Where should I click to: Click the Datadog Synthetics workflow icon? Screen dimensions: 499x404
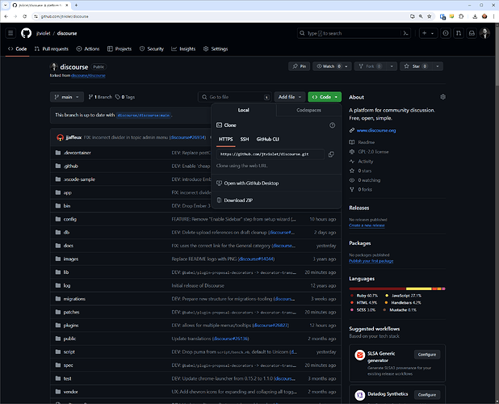point(360,395)
